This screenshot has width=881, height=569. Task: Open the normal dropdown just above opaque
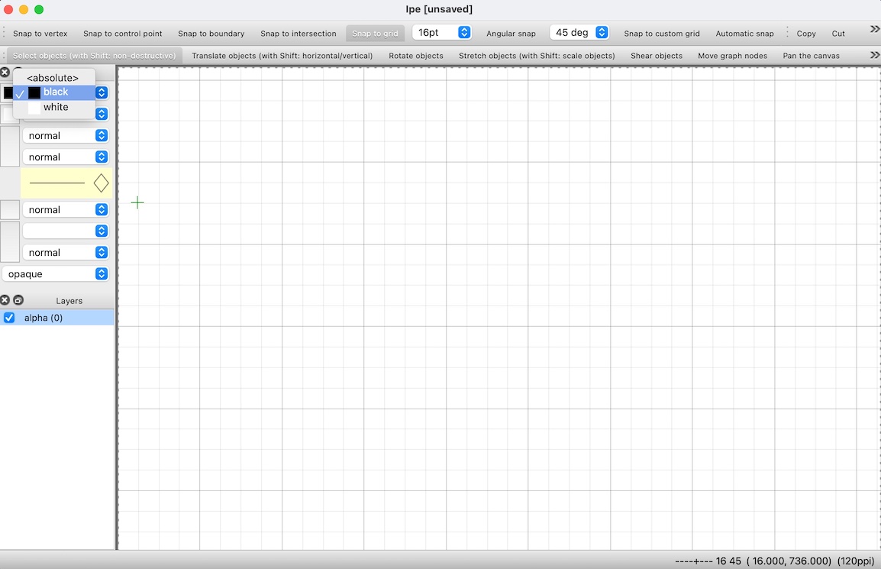[66, 253]
